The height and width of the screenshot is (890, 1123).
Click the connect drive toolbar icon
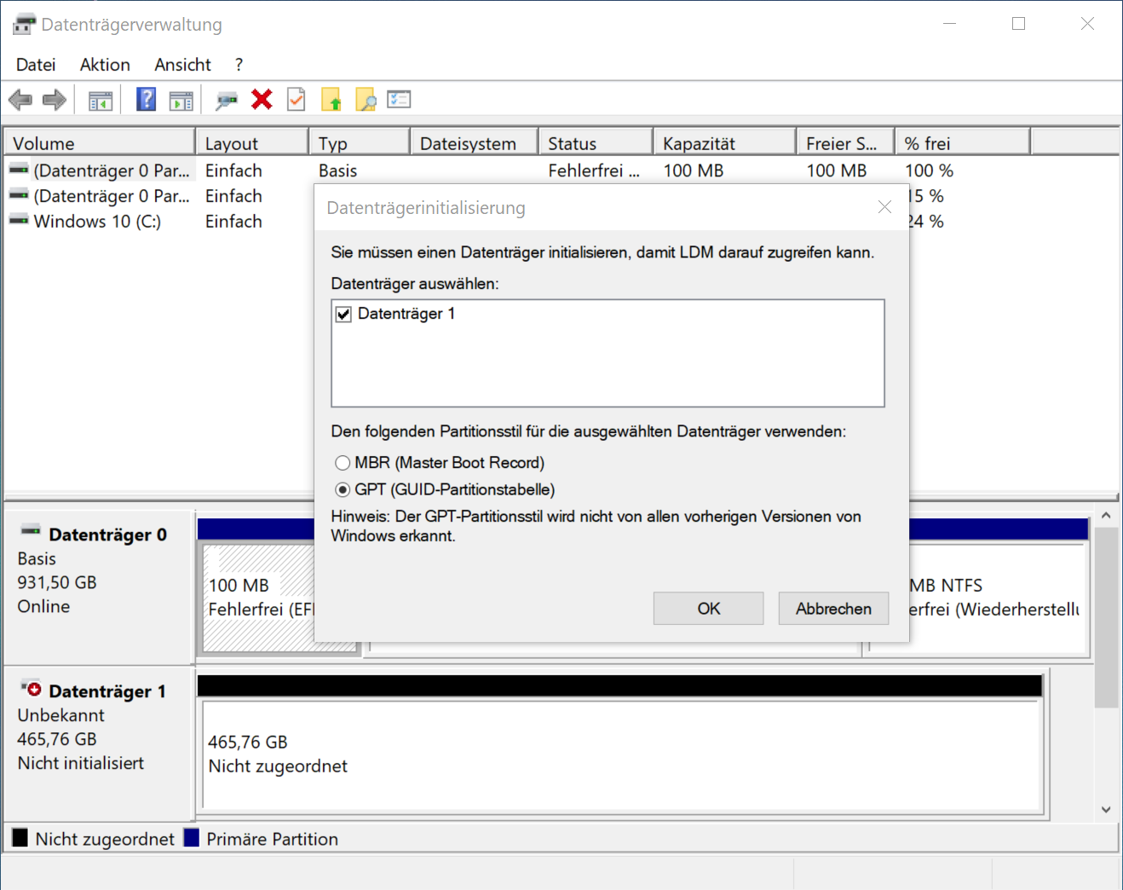coord(227,101)
